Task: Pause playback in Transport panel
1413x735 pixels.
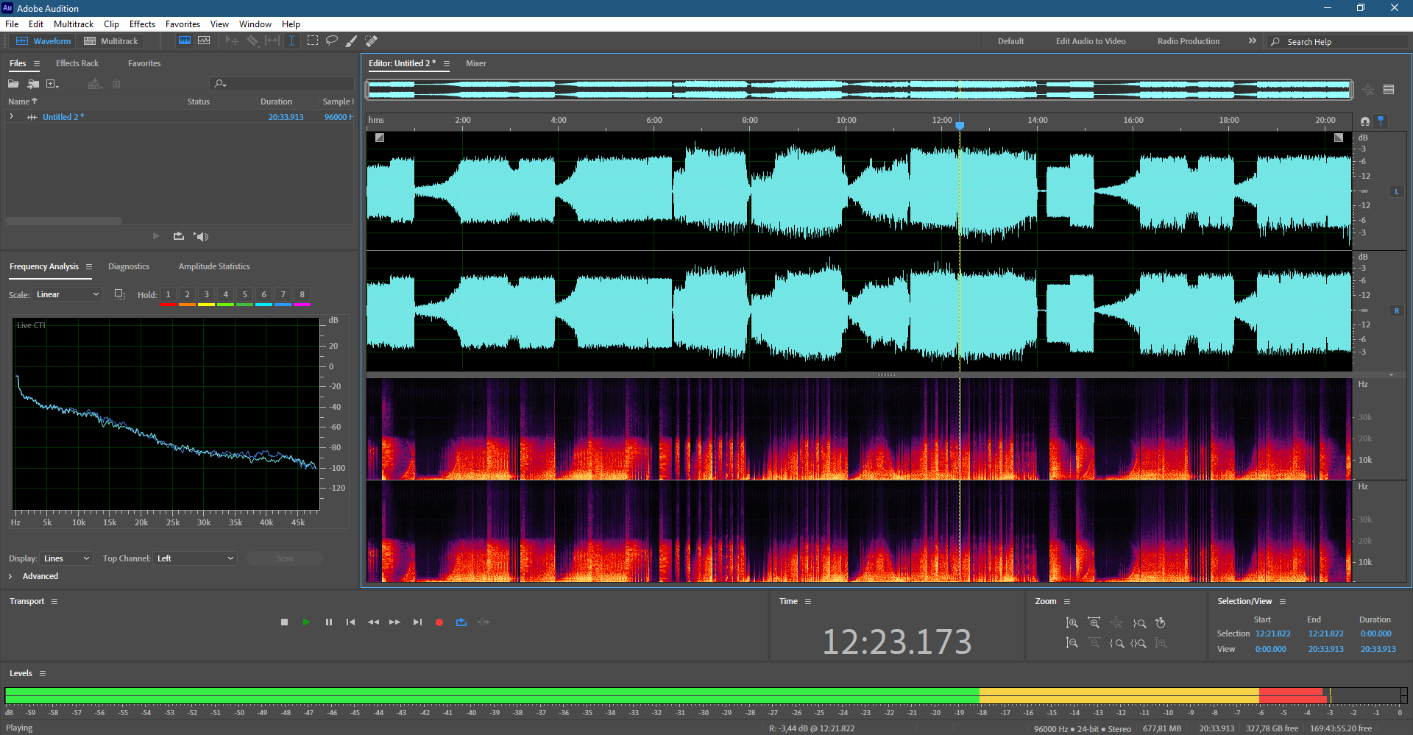Action: click(x=328, y=622)
